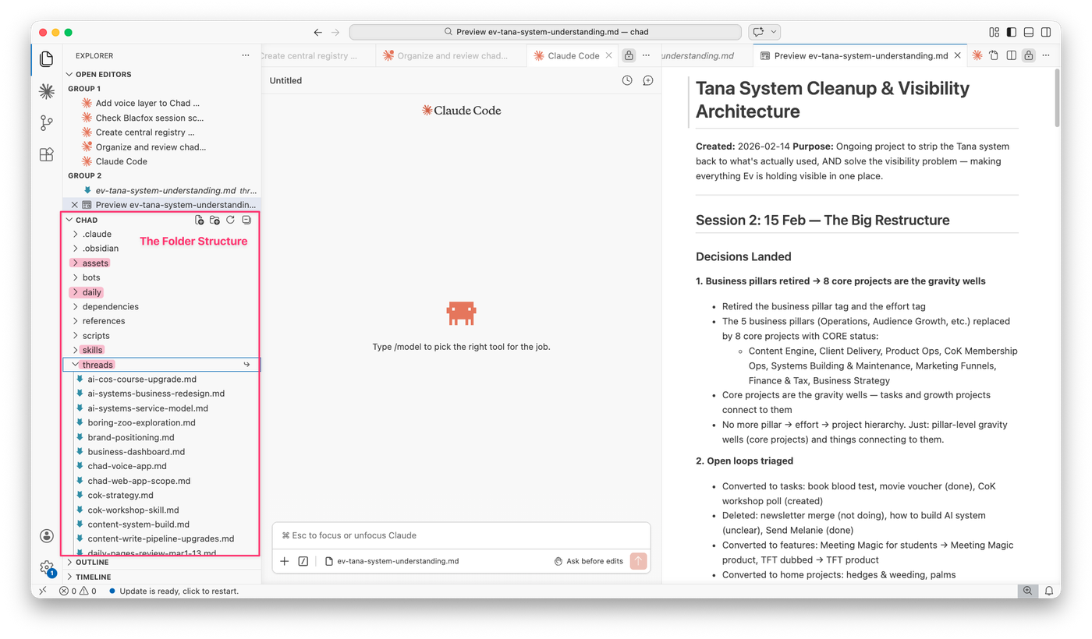
Task: Add an attachment with the plus icon
Action: (x=285, y=561)
